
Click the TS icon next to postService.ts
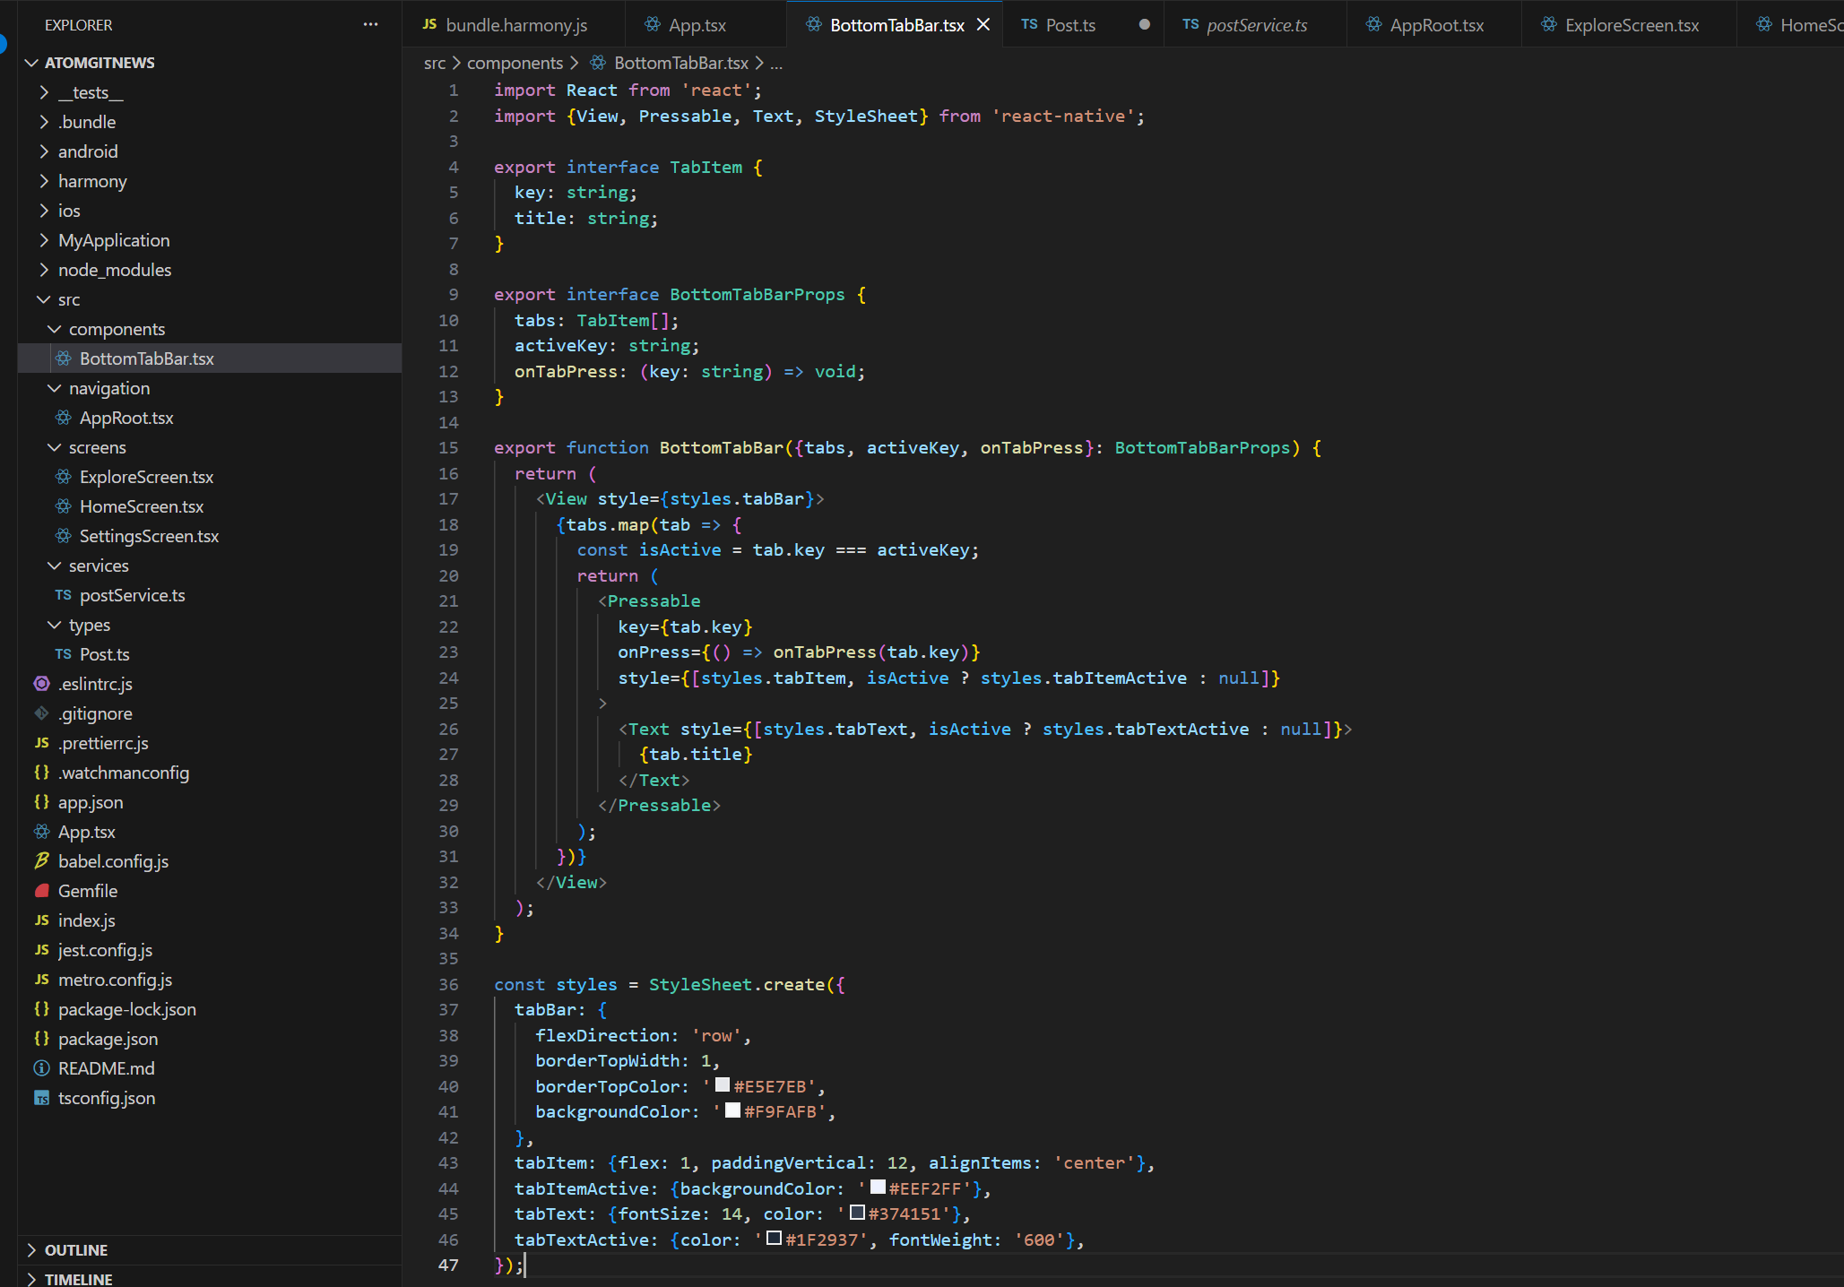(x=63, y=595)
